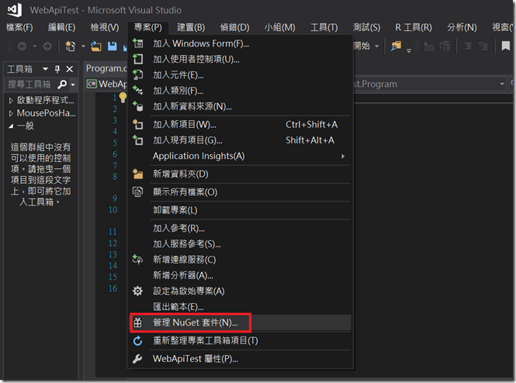Expand the MousePosHa... toolbox group
This screenshot has height=383, width=516.
point(11,114)
